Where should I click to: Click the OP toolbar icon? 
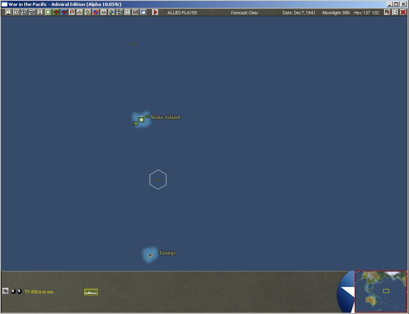[x=127, y=12]
